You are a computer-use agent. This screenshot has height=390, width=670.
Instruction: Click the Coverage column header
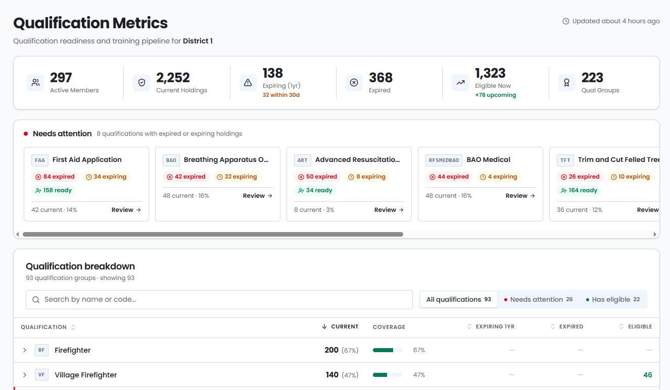pos(389,327)
